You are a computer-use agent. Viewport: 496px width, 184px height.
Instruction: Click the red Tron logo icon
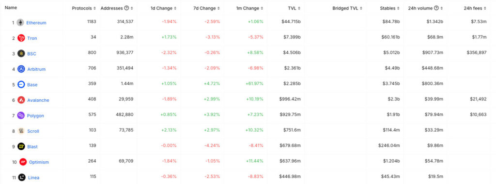[x=21, y=38]
